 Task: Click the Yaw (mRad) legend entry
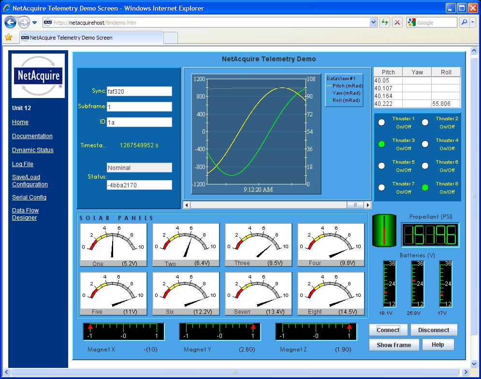pos(345,93)
